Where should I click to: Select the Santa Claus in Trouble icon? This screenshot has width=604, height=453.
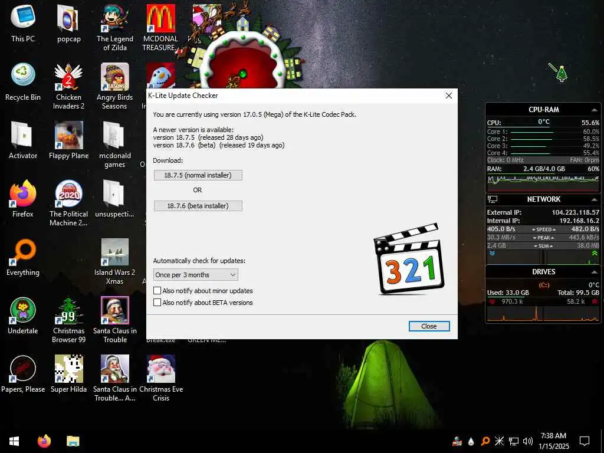tap(115, 320)
